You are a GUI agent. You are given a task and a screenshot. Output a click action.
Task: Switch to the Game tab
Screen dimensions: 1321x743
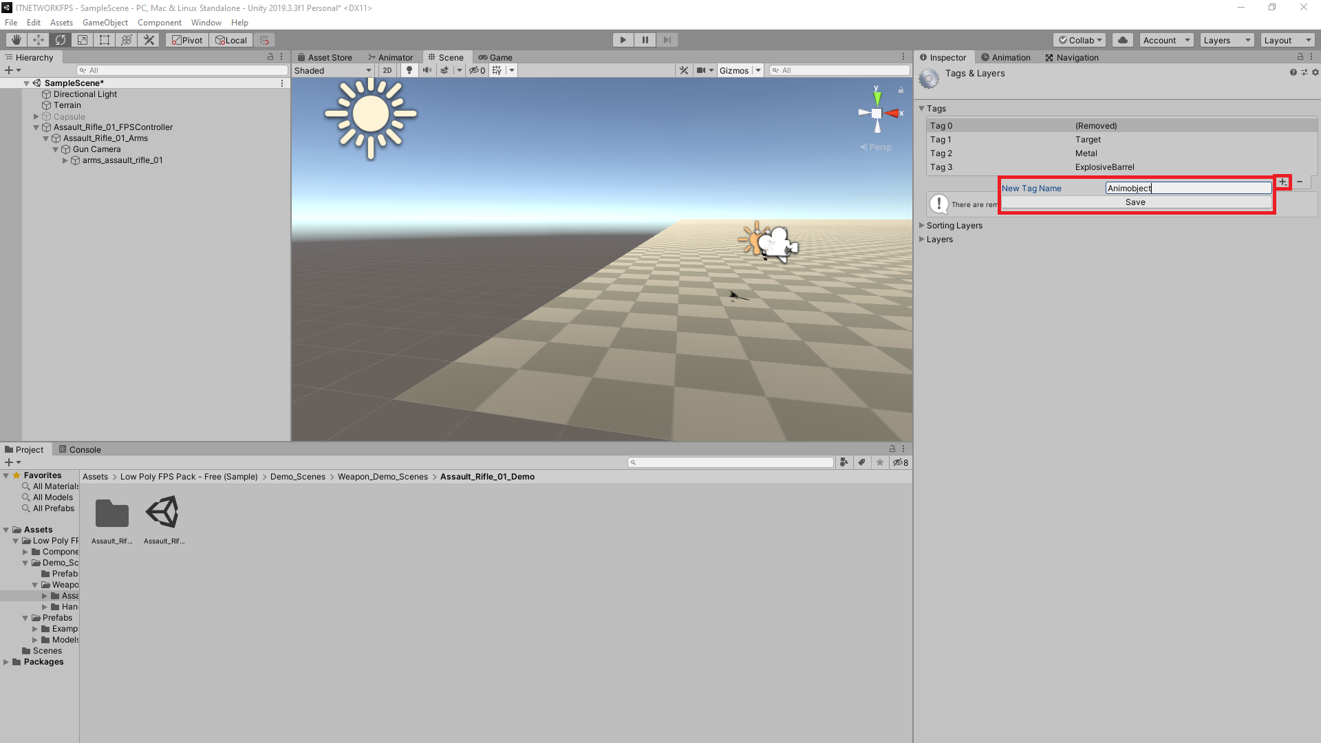500,57
